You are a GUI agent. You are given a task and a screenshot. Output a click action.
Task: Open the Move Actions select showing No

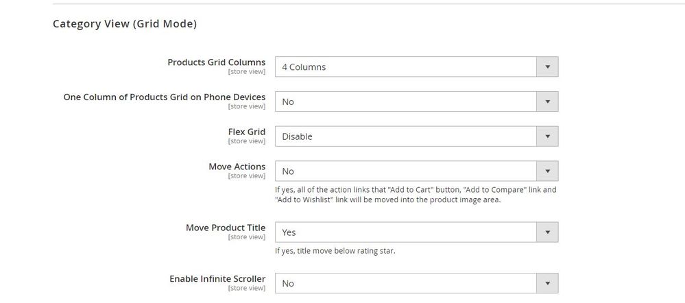(x=416, y=171)
